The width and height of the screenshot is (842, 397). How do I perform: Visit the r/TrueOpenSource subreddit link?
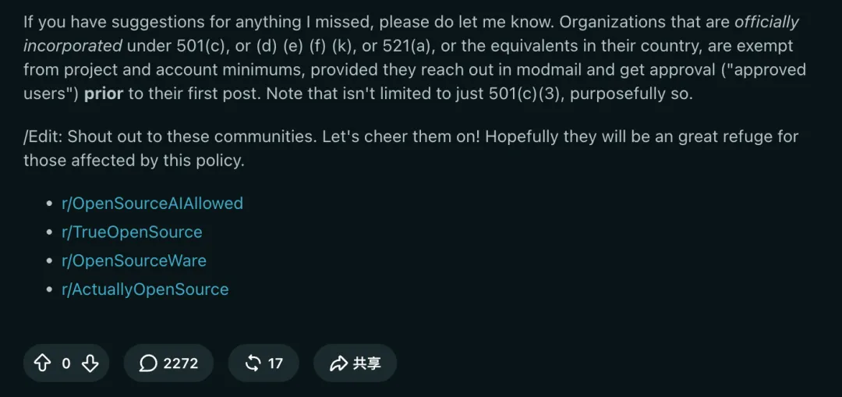pos(132,232)
